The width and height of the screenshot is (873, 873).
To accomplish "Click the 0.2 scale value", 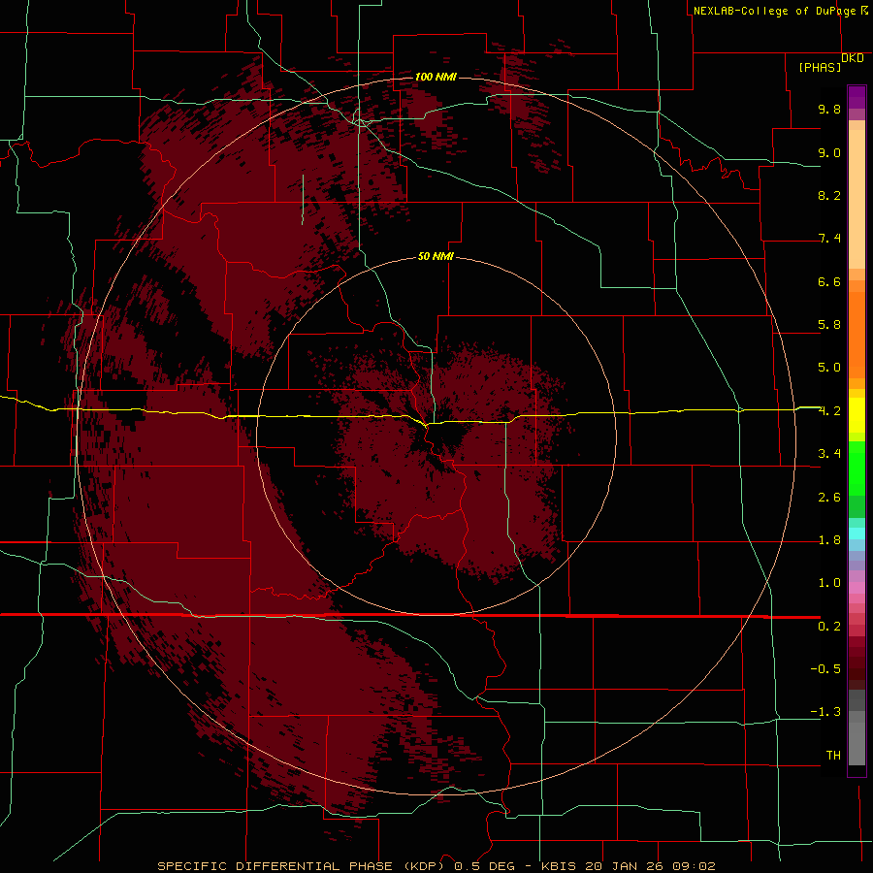I will point(829,627).
